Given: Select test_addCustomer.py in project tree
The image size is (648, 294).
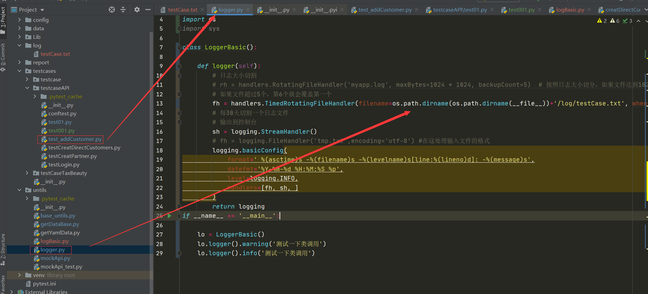Looking at the screenshot, I should [x=75, y=139].
